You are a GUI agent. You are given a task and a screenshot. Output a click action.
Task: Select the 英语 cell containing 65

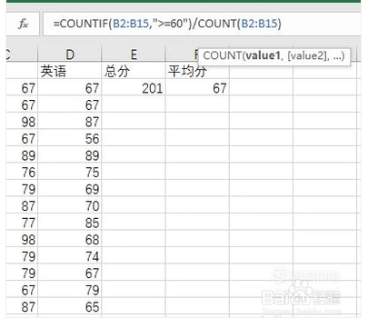70,307
